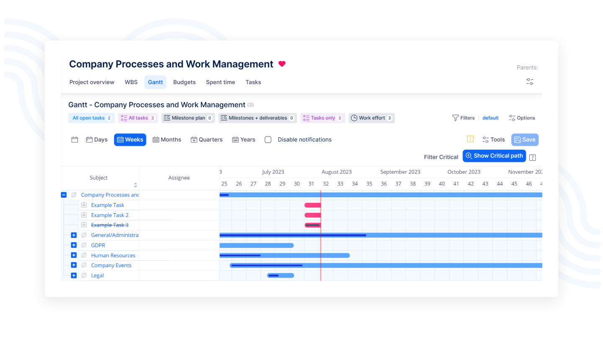Toggle the Disable notifications checkbox
The height and width of the screenshot is (338, 603).
pyautogui.click(x=268, y=140)
